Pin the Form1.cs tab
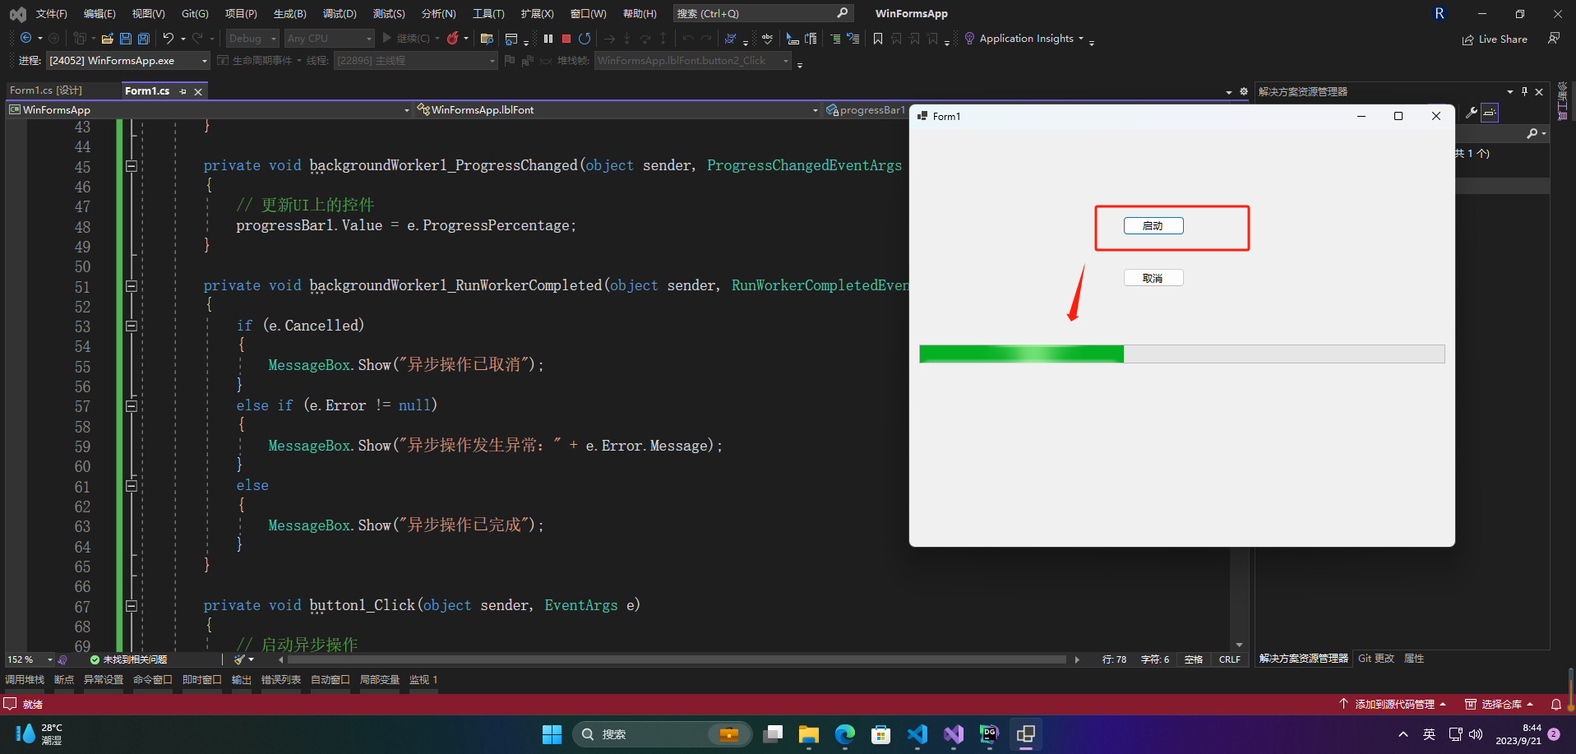The width and height of the screenshot is (1576, 754). click(x=183, y=91)
